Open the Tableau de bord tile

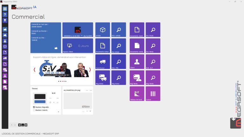coord(137,94)
